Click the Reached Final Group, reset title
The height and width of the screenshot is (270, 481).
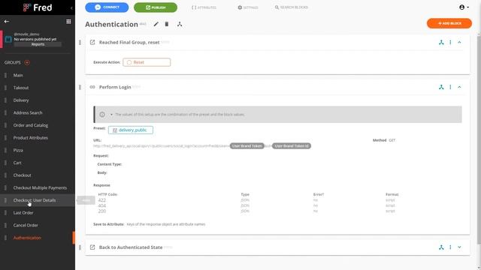click(129, 42)
